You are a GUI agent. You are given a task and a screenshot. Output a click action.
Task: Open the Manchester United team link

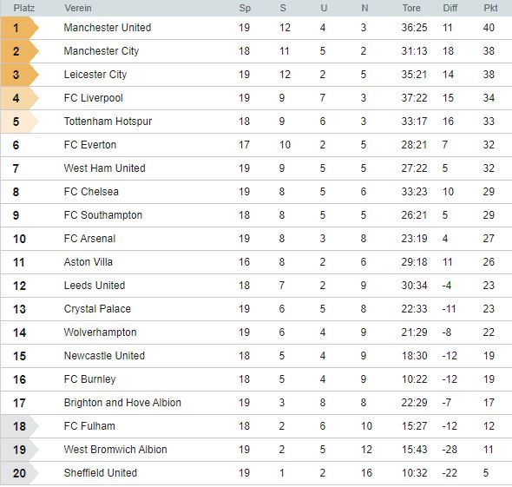coord(108,28)
